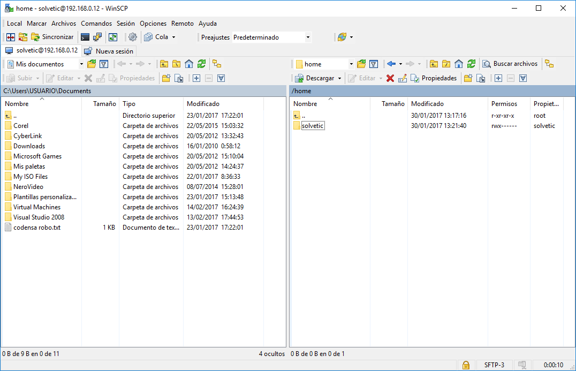576x371 pixels.
Task: Open the terminal console icon
Action: click(x=85, y=37)
